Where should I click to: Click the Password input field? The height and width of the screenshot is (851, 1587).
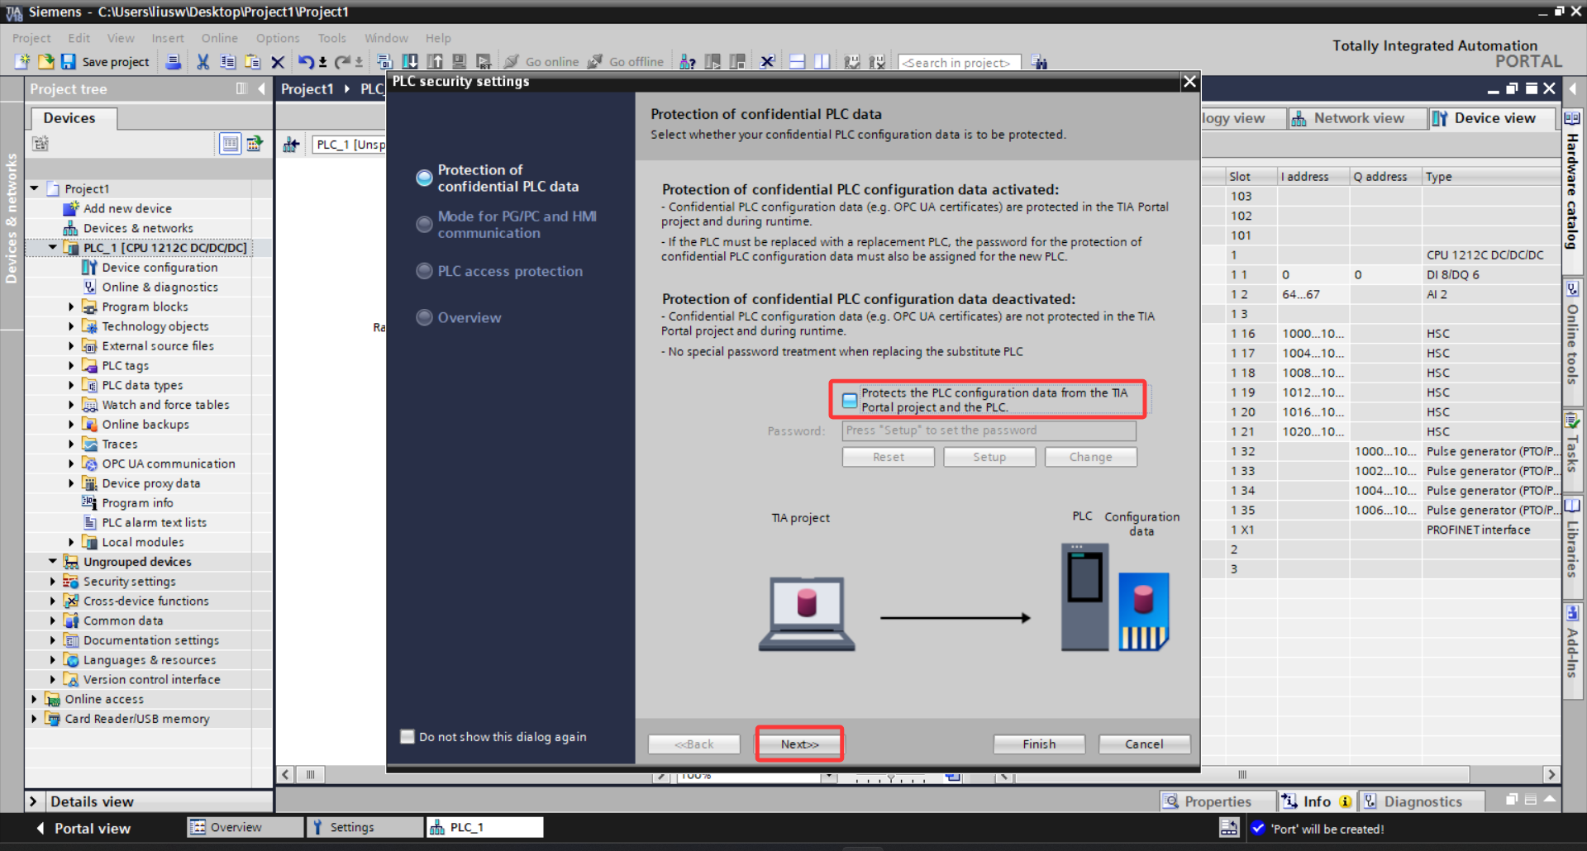point(989,430)
